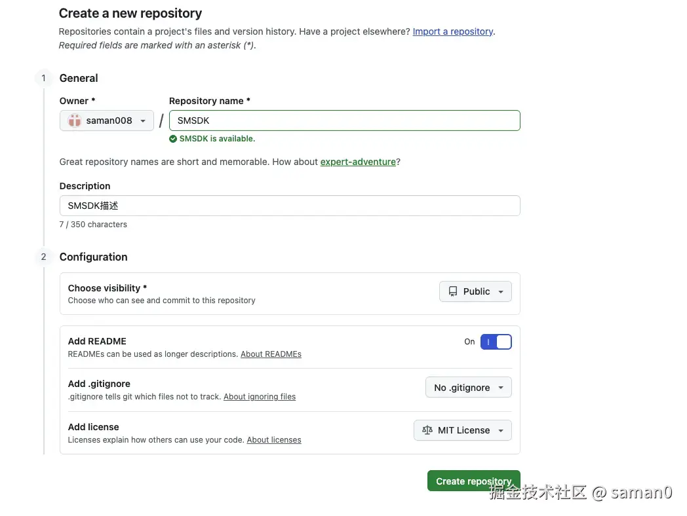The height and width of the screenshot is (516, 687).
Task: Click the step 1 General number badge
Action: click(44, 79)
